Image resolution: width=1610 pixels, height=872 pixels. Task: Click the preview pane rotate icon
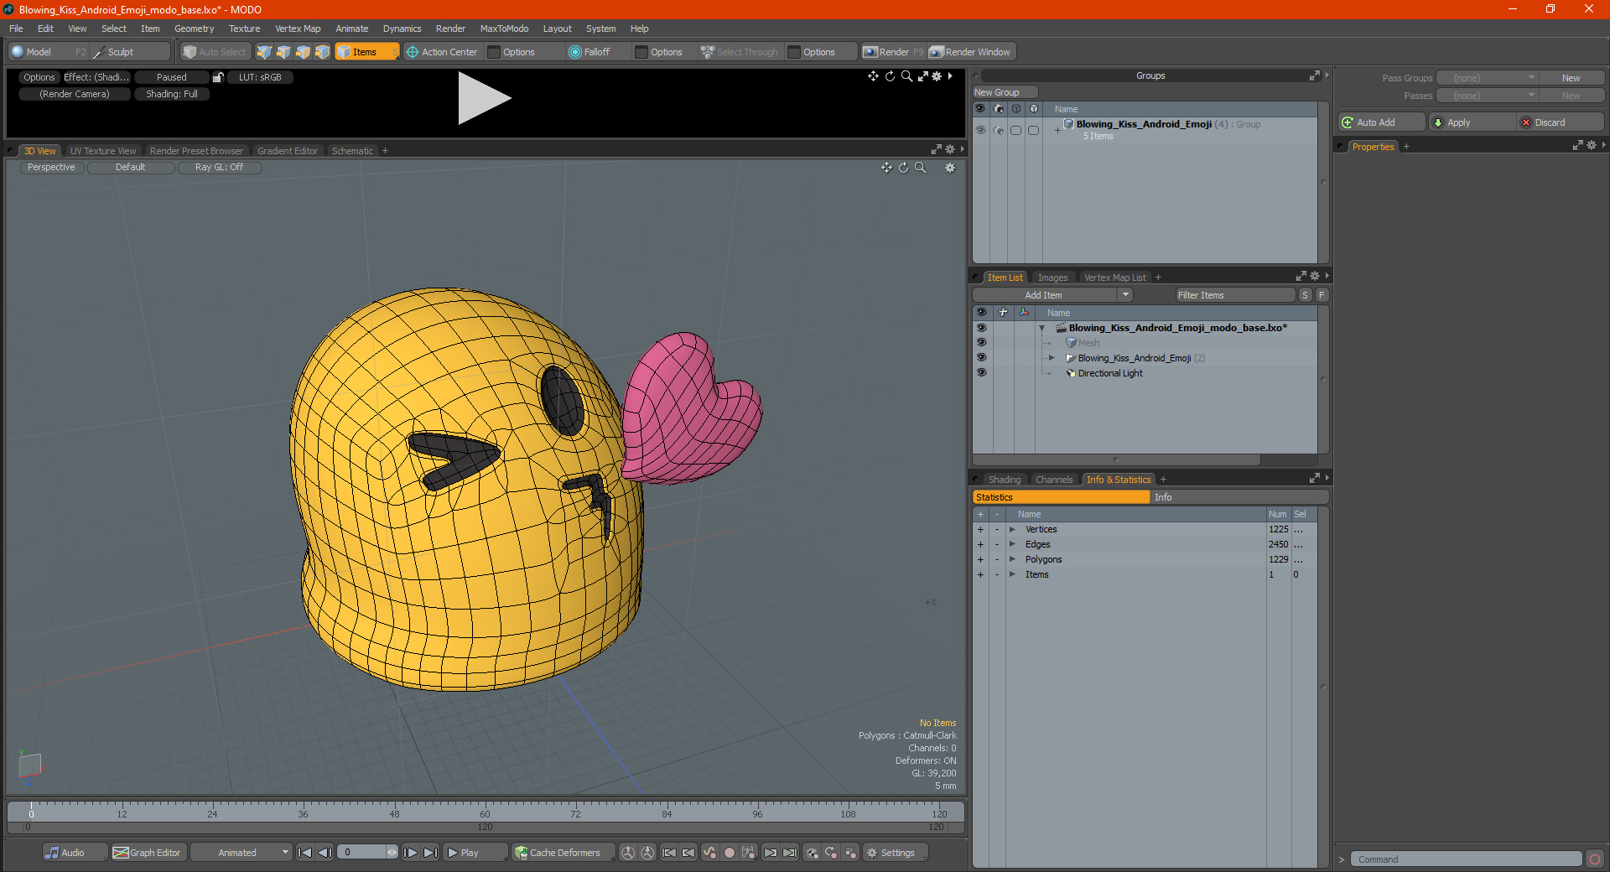[890, 76]
